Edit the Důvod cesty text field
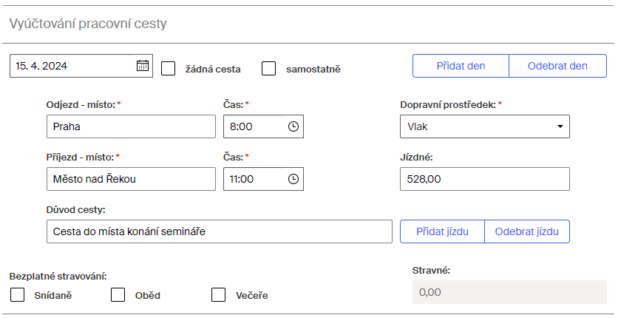 [x=220, y=231]
